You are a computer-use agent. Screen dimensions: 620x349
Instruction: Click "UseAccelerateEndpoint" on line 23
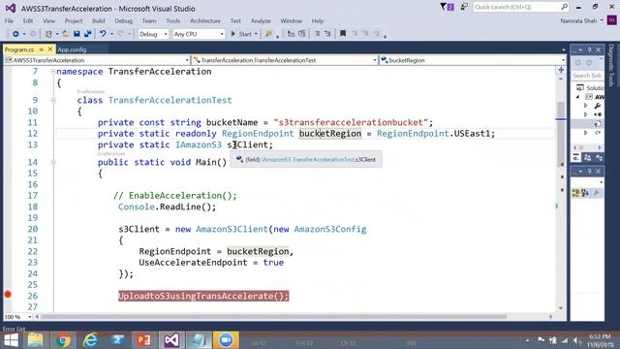click(x=193, y=263)
